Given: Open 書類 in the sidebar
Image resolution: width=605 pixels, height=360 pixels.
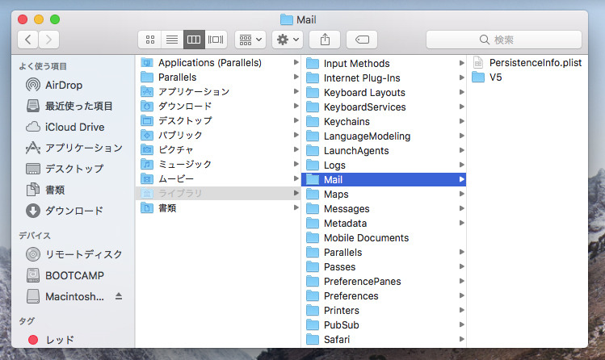Looking at the screenshot, I should click(x=74, y=190).
